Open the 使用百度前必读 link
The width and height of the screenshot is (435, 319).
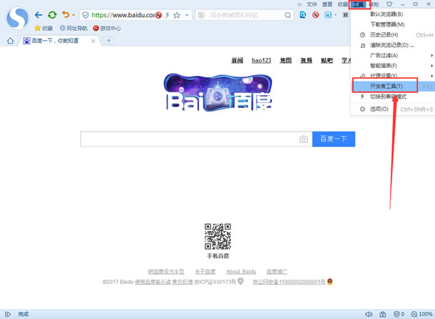pos(153,282)
